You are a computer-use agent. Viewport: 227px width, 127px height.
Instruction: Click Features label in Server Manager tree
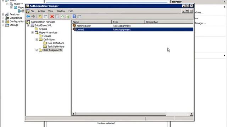pyautogui.click(x=15, y=14)
